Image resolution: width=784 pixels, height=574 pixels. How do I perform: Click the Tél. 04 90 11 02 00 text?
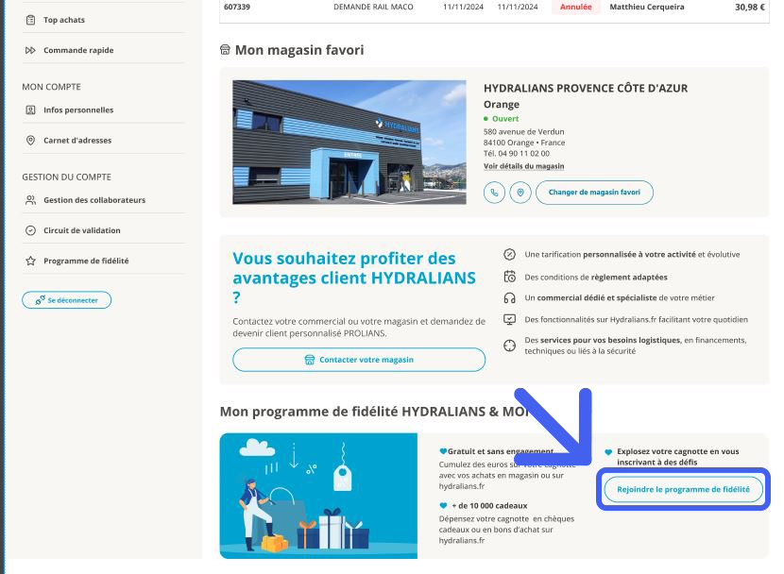point(517,153)
